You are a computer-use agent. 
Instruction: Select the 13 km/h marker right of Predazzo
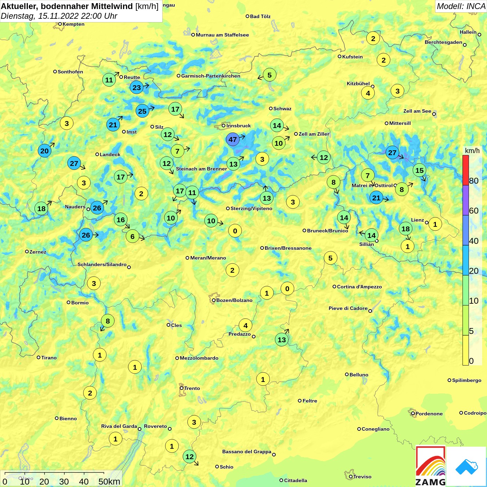click(x=282, y=340)
